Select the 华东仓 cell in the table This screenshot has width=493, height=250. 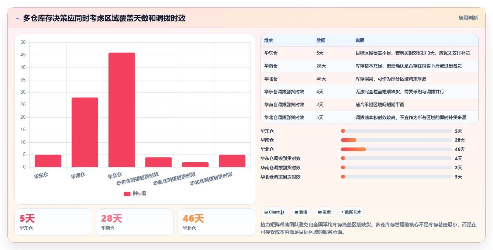coord(271,53)
